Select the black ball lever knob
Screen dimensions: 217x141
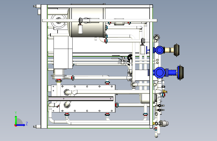tap(130, 57)
